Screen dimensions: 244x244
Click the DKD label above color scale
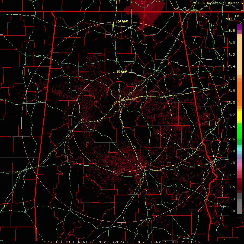coord(238,16)
